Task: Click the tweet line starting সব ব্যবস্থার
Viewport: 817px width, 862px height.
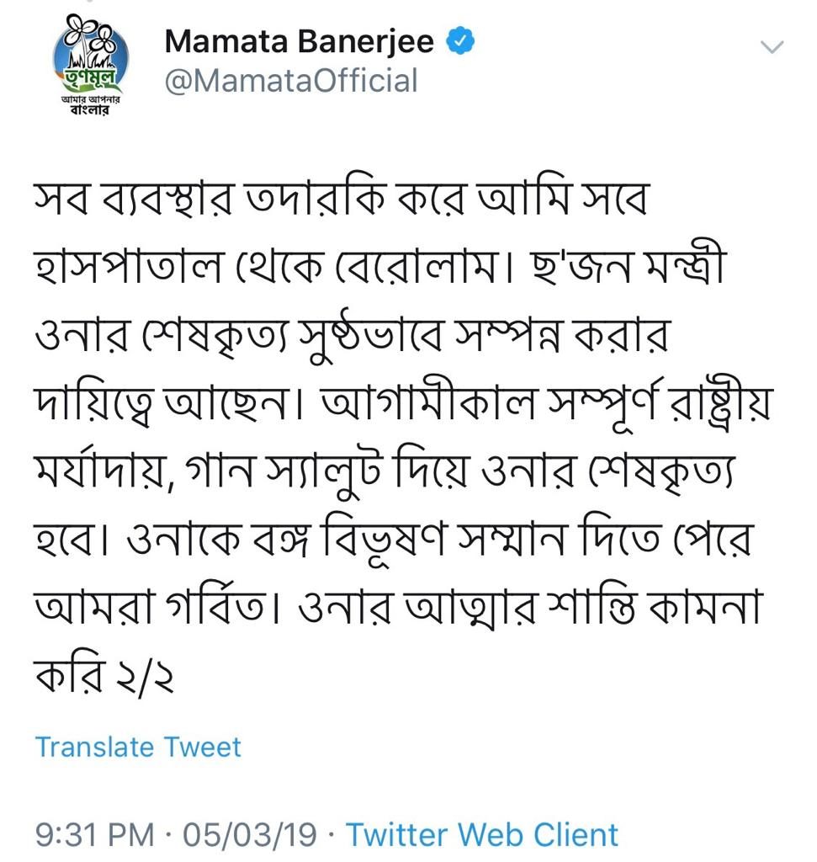Action: tap(341, 200)
